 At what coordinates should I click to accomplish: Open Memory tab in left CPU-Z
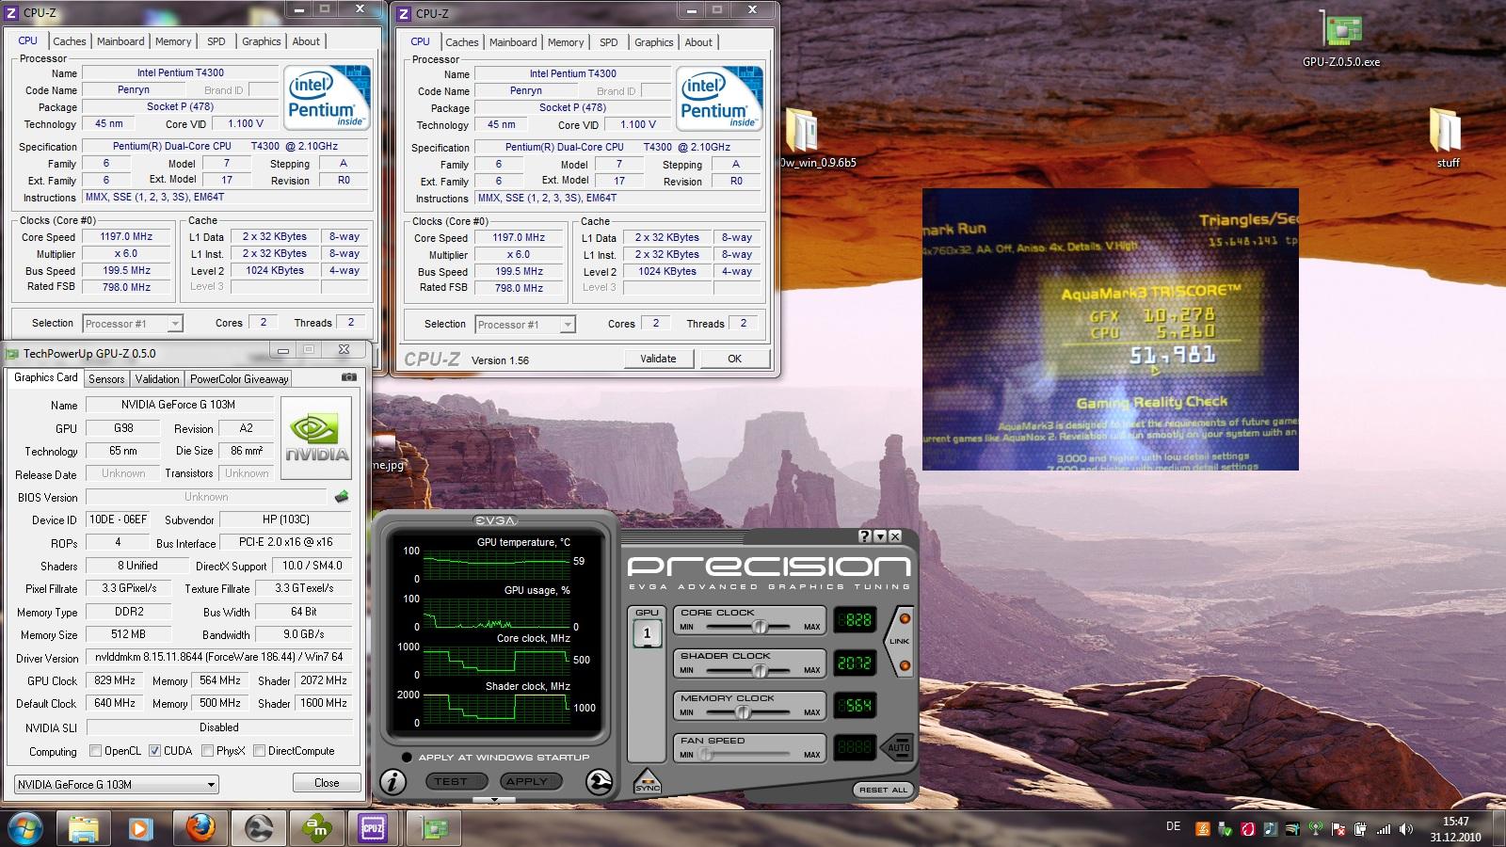click(173, 41)
